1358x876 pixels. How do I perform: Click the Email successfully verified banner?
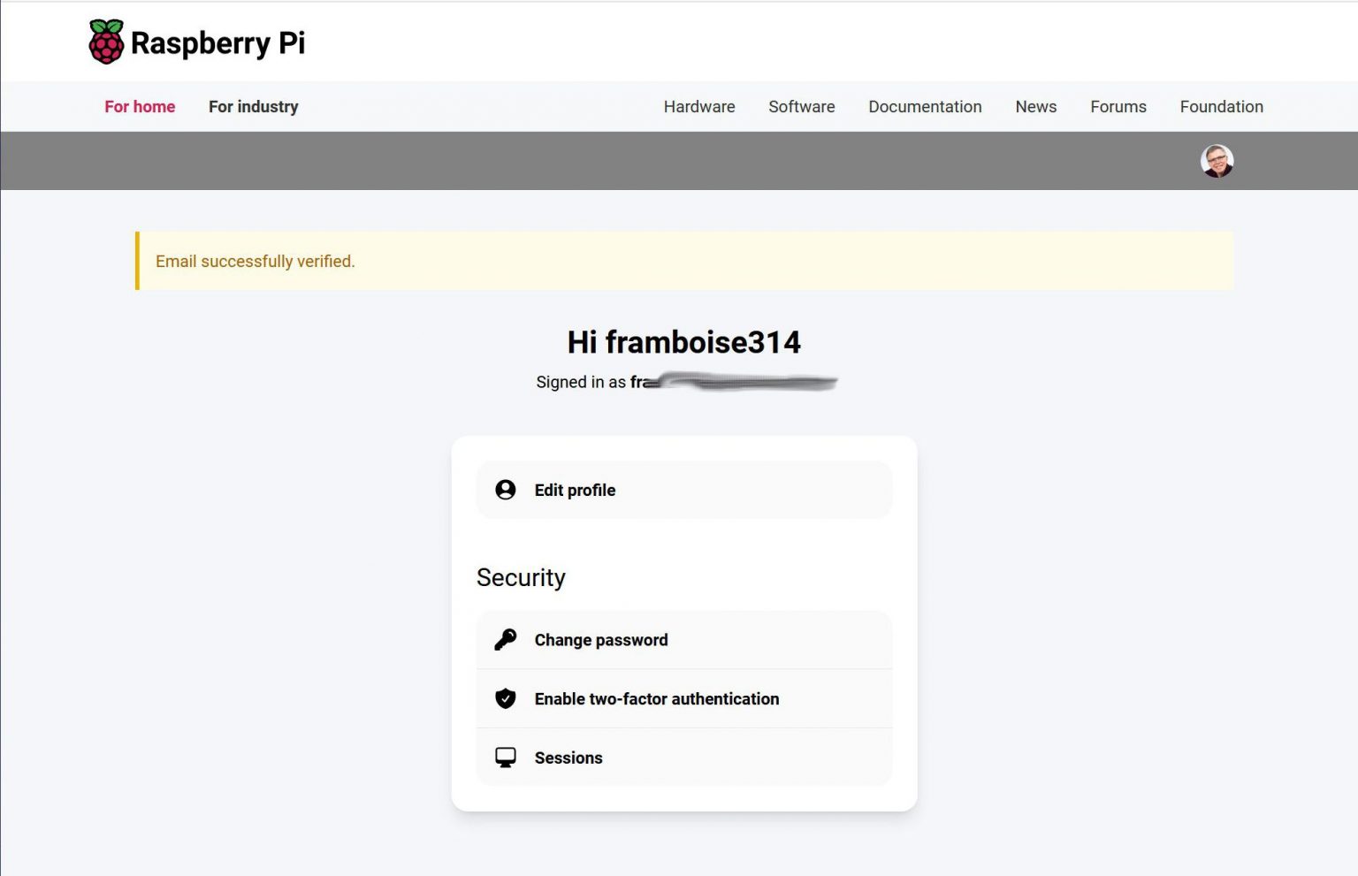tap(255, 261)
